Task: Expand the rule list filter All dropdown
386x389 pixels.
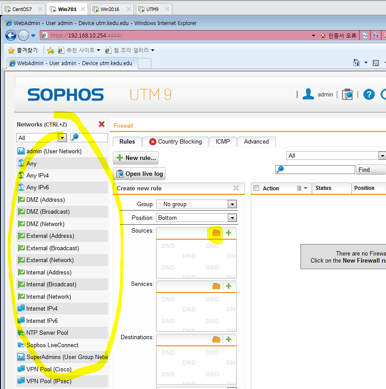Action: point(382,156)
